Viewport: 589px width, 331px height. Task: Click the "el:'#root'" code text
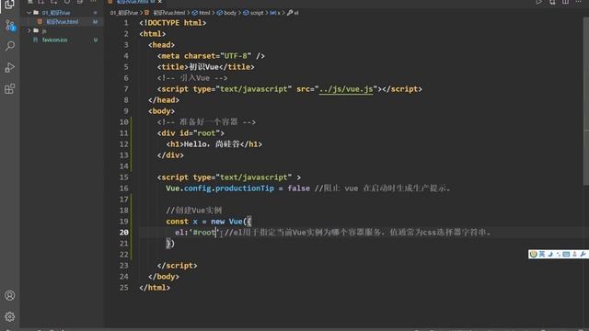pyautogui.click(x=196, y=233)
